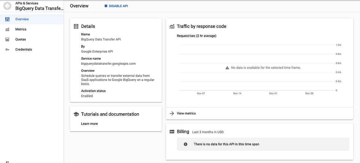Viewport: 360px width, 163px height.
Task: Click the Details card list icon
Action: point(76,26)
